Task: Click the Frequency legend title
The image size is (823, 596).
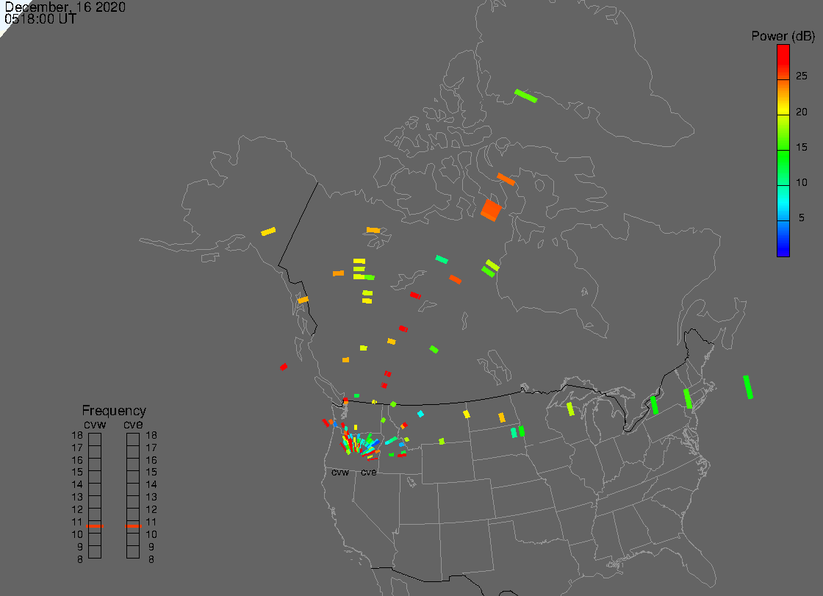Action: (114, 411)
